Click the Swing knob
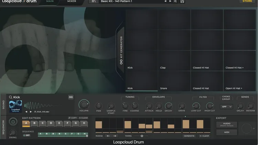Image resolution: width=258 pixels, height=145 pixels. 13,133
